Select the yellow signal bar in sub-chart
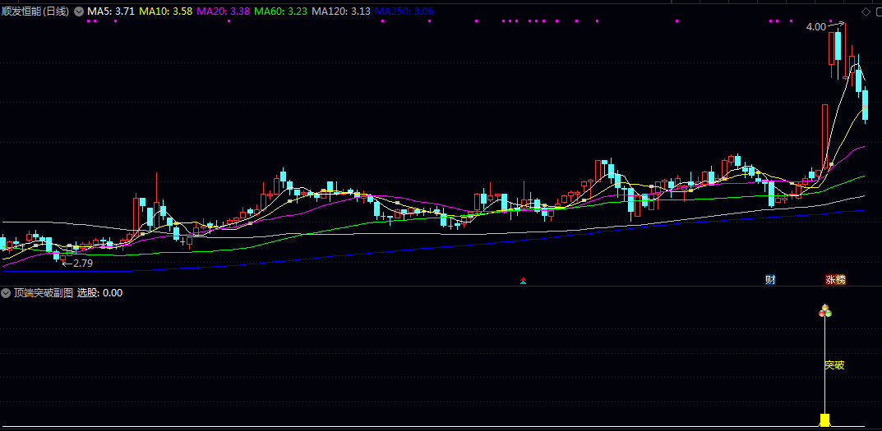The image size is (882, 431). click(x=824, y=420)
